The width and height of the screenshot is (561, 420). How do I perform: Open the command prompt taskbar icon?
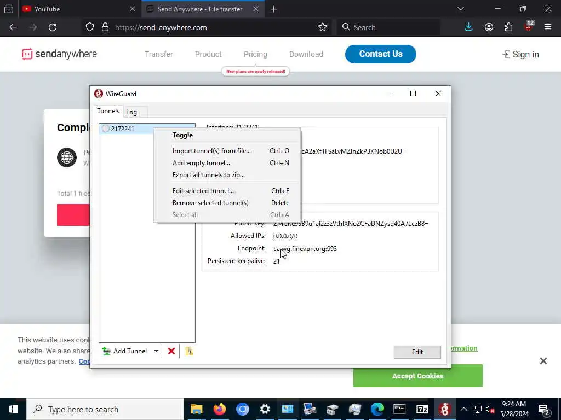point(399,409)
